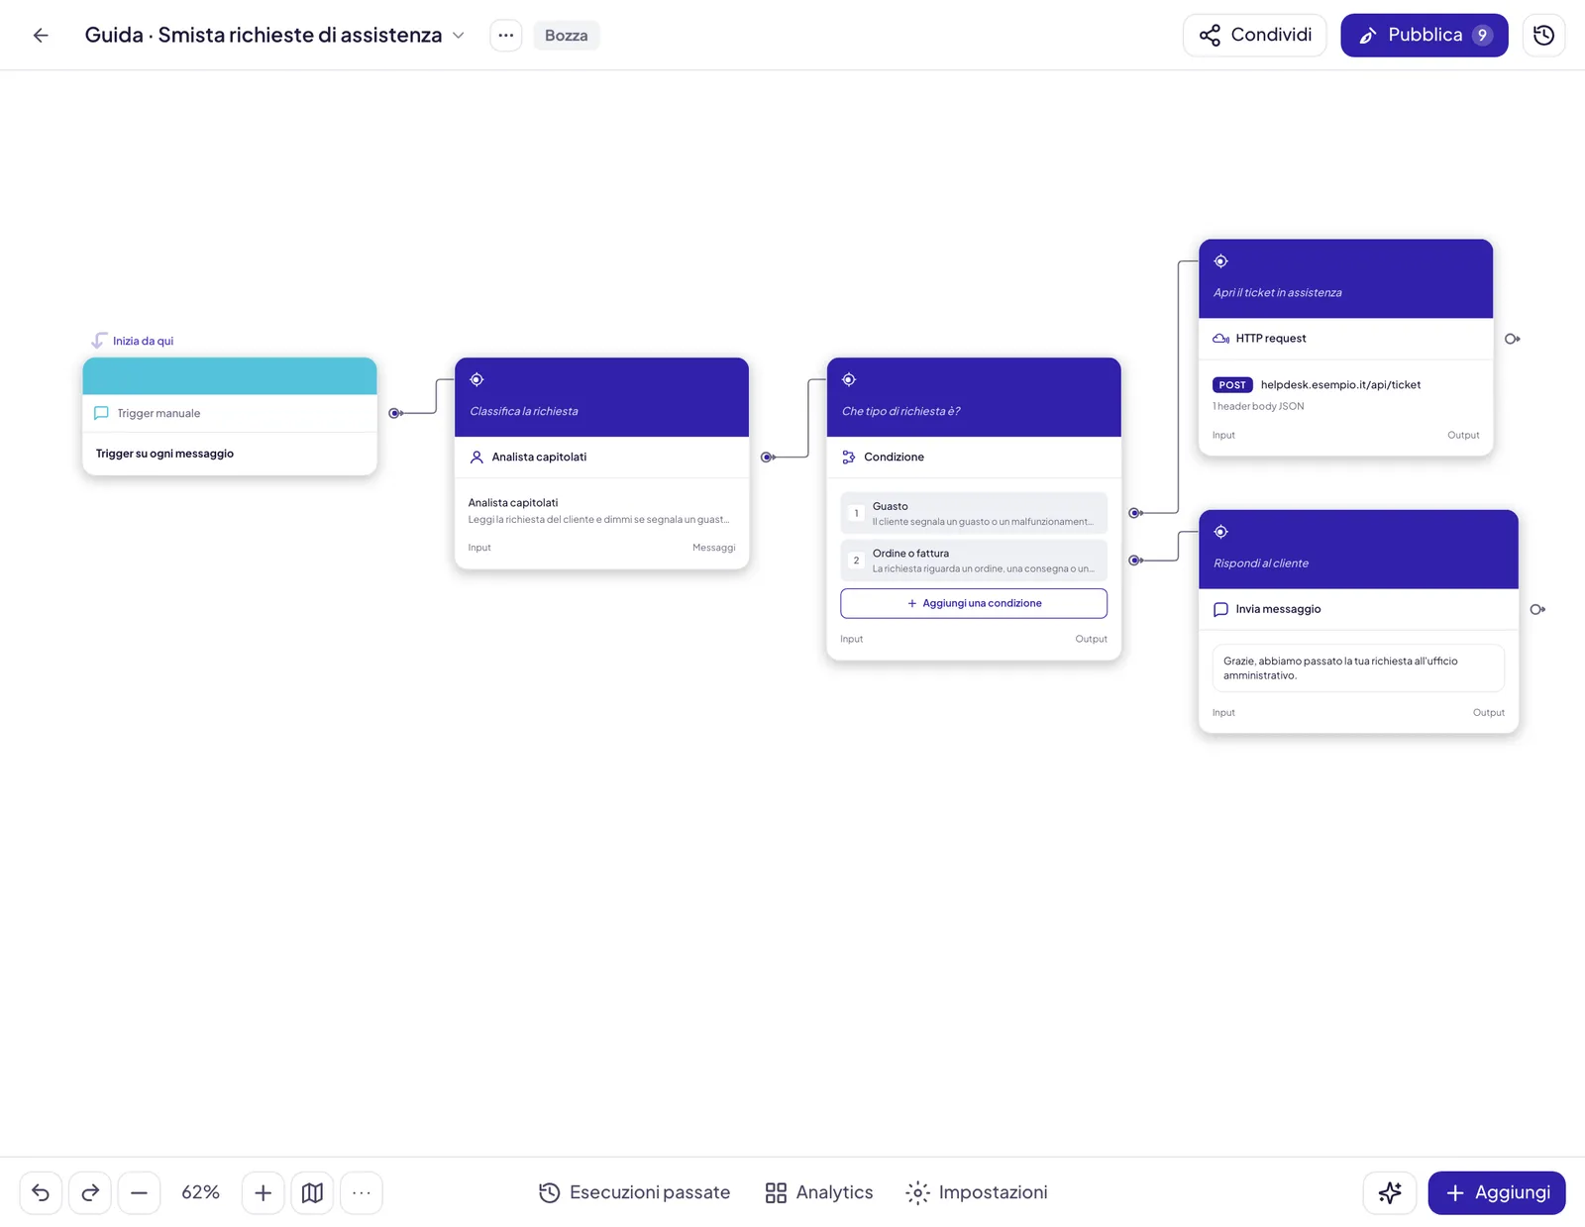Screen dimensions: 1585x1227
Task: Zoom out with the minus button
Action: tap(139, 1192)
